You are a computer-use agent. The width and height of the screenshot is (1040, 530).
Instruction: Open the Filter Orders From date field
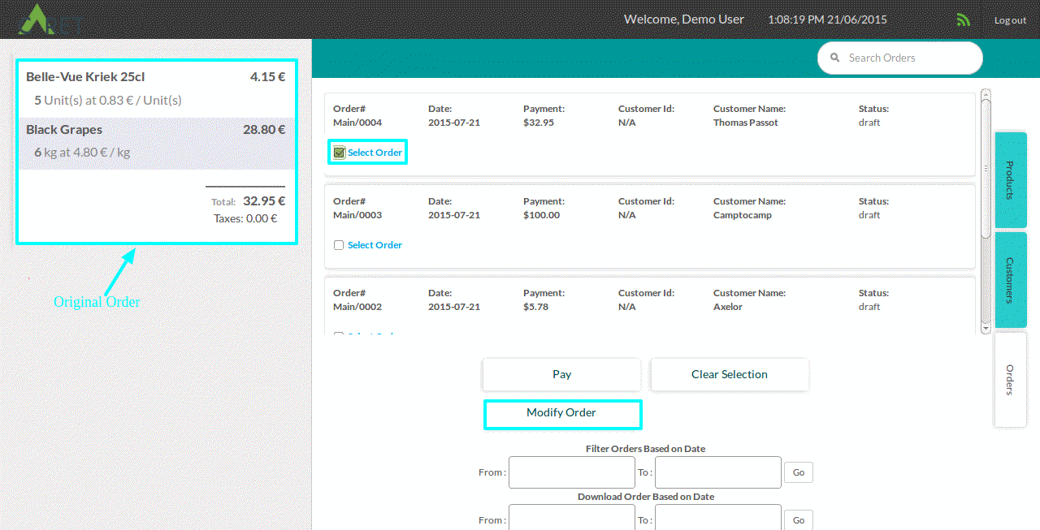(571, 472)
